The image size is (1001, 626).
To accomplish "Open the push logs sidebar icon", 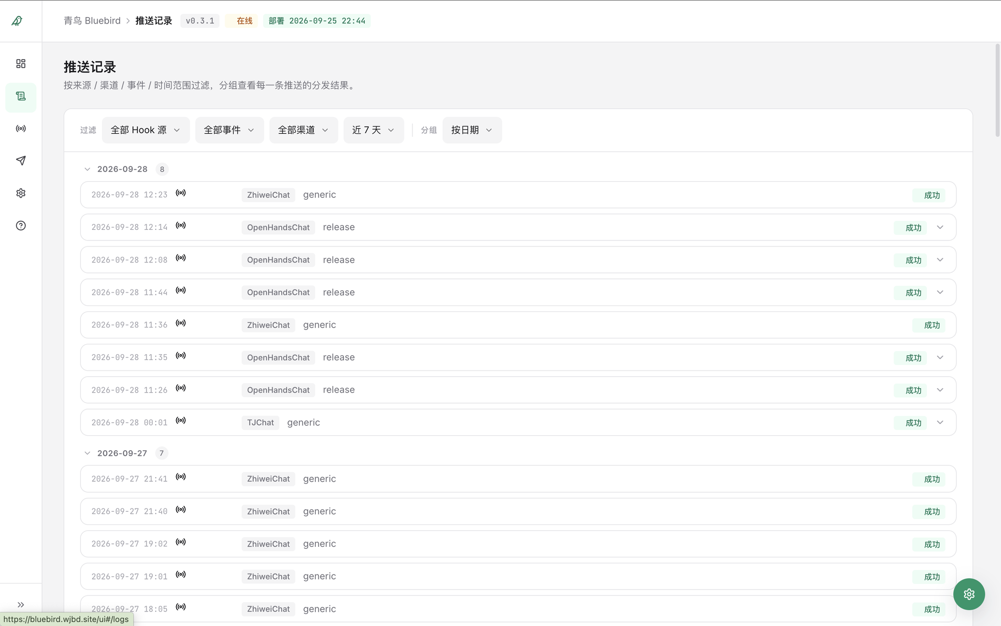I will (x=21, y=96).
